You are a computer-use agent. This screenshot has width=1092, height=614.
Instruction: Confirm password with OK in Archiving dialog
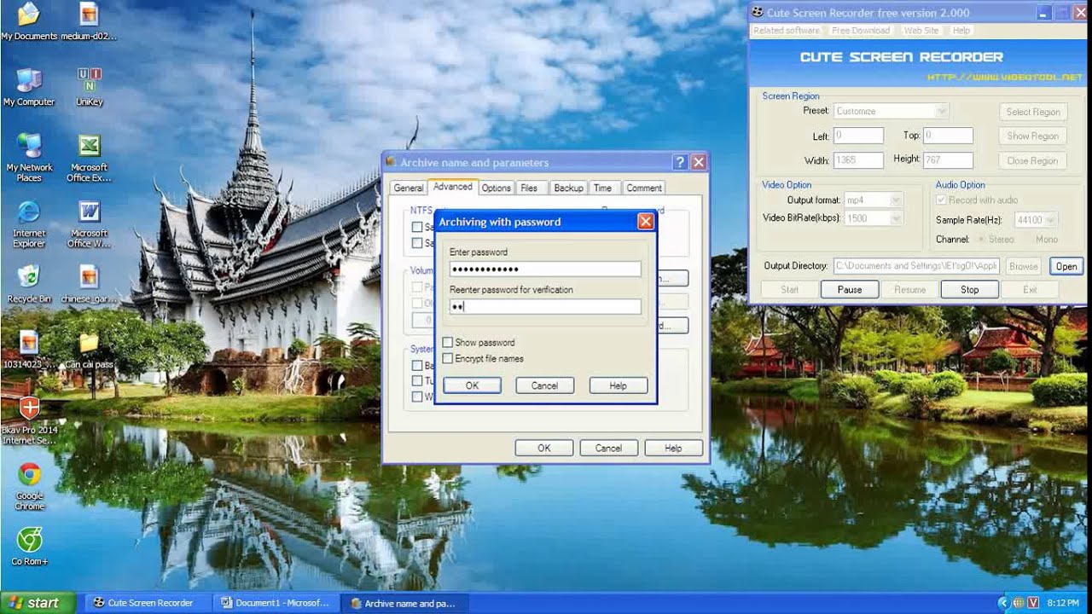click(x=472, y=385)
